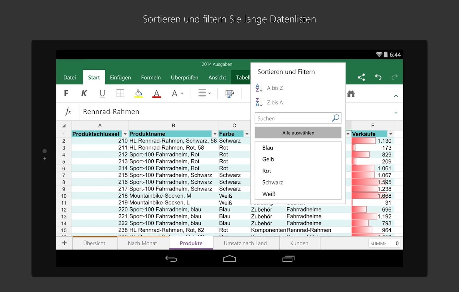Open the cell borders tool
The height and width of the screenshot is (292, 459).
point(120,93)
